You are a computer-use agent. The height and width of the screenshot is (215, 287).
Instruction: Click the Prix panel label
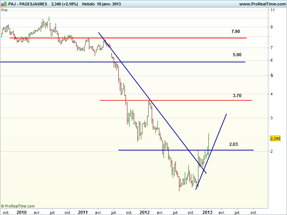(5, 10)
